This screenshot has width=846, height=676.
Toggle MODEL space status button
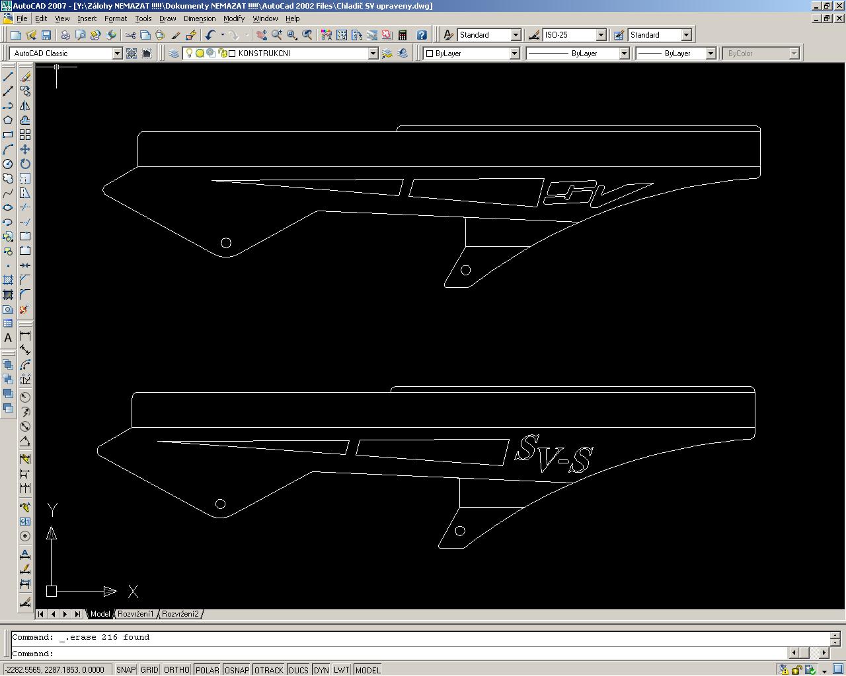pyautogui.click(x=367, y=669)
